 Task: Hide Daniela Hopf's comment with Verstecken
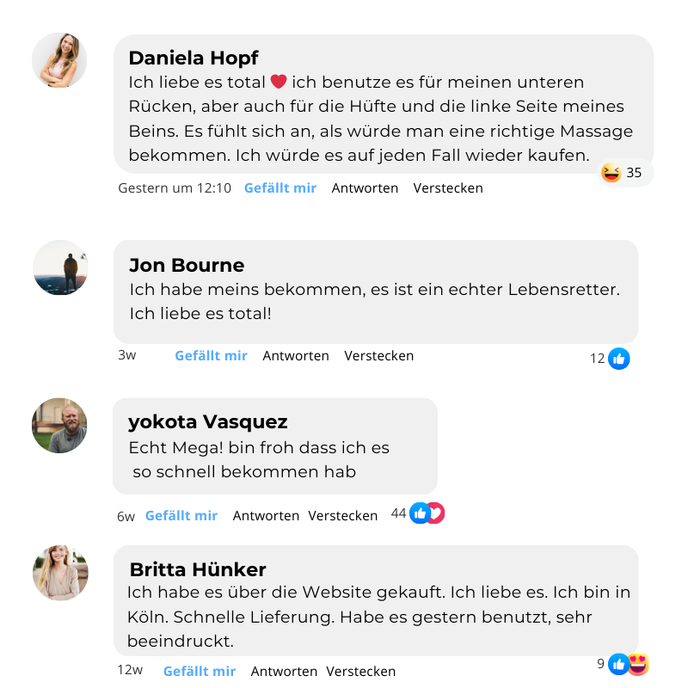(448, 188)
